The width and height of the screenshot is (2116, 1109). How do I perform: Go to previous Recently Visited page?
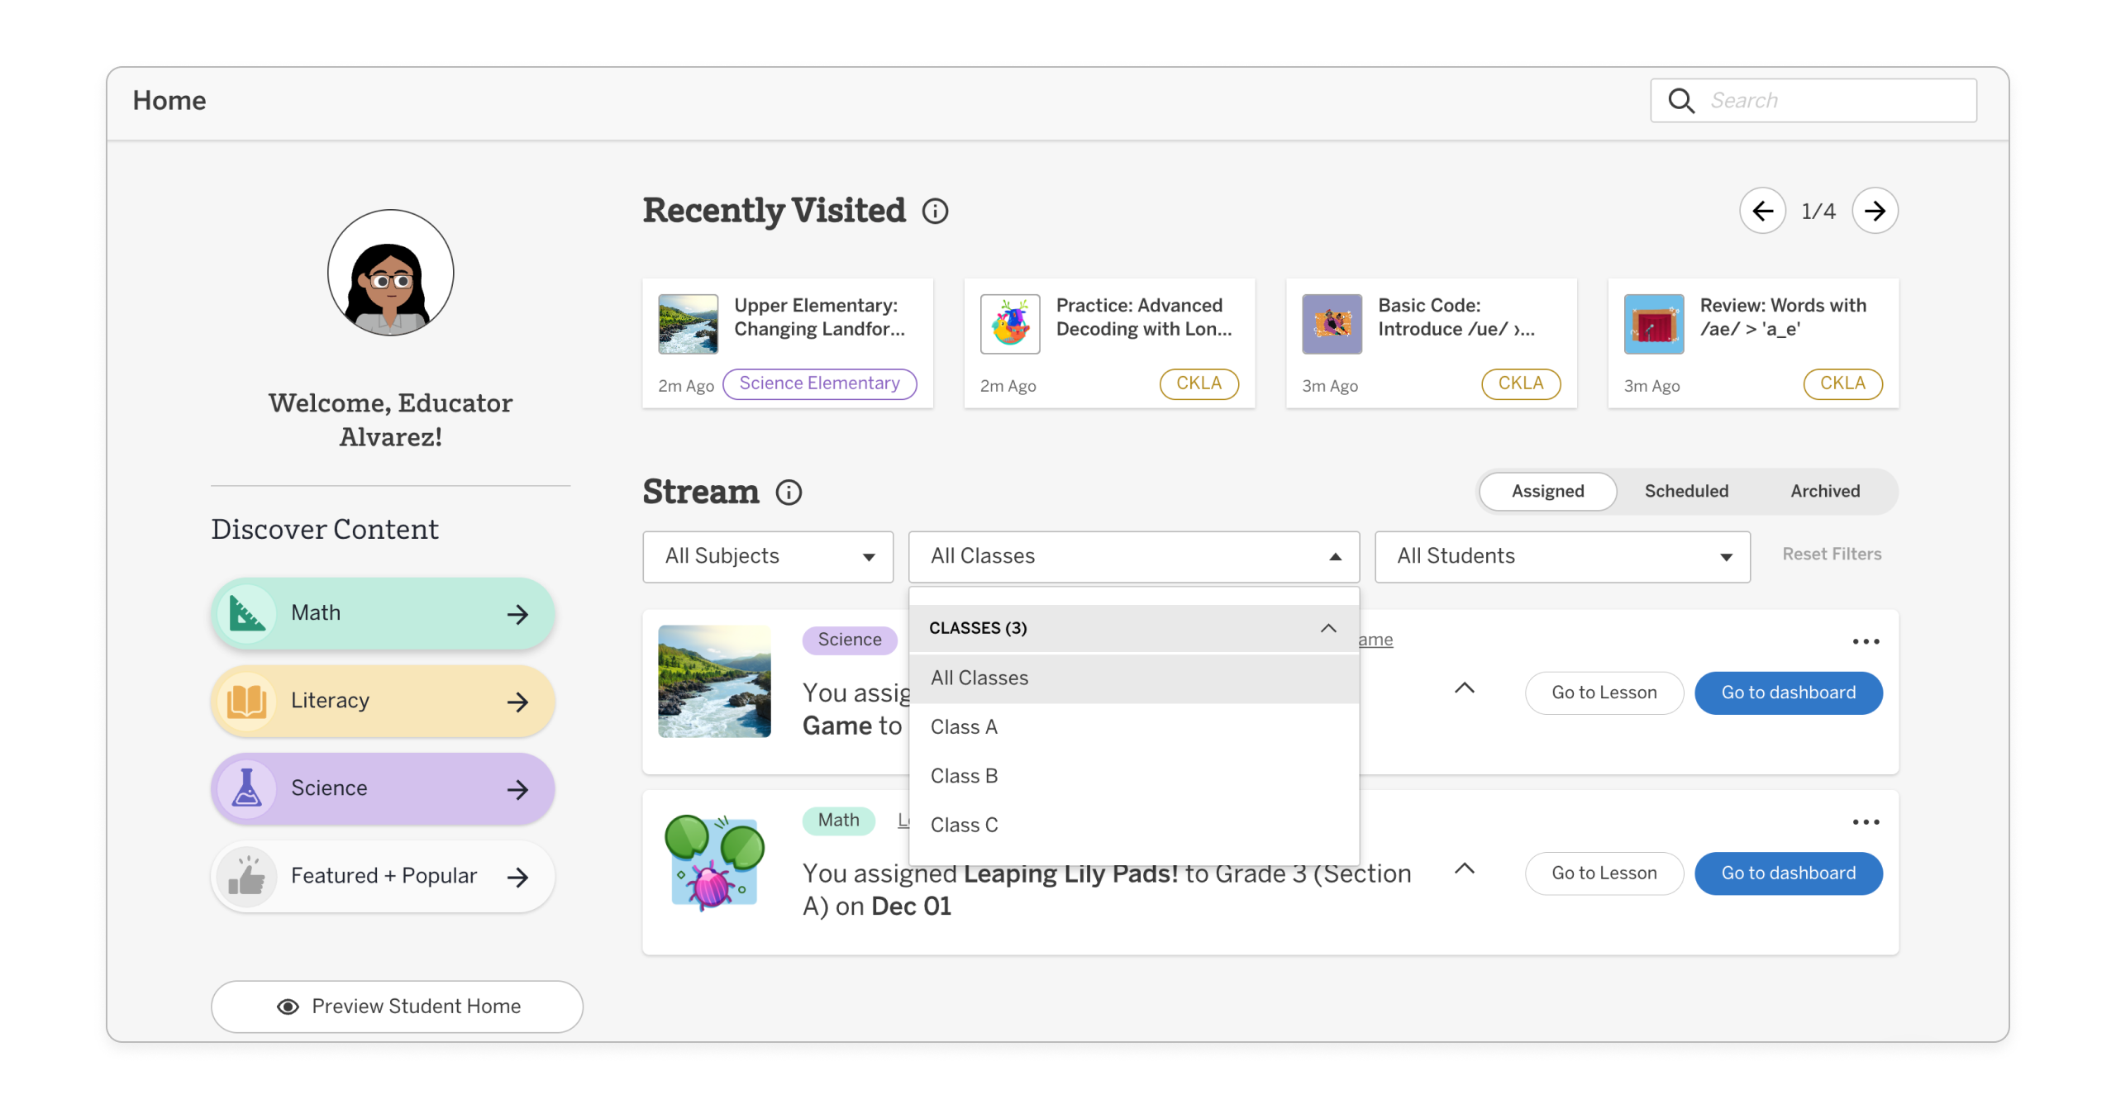tap(1761, 212)
